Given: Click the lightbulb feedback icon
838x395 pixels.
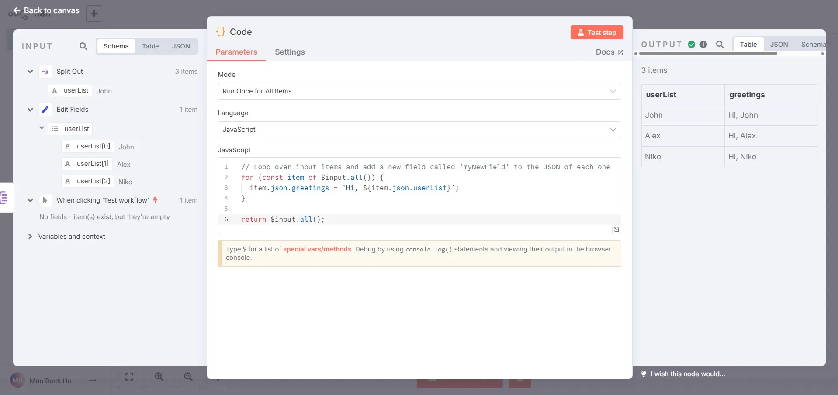Looking at the screenshot, I should [643, 374].
